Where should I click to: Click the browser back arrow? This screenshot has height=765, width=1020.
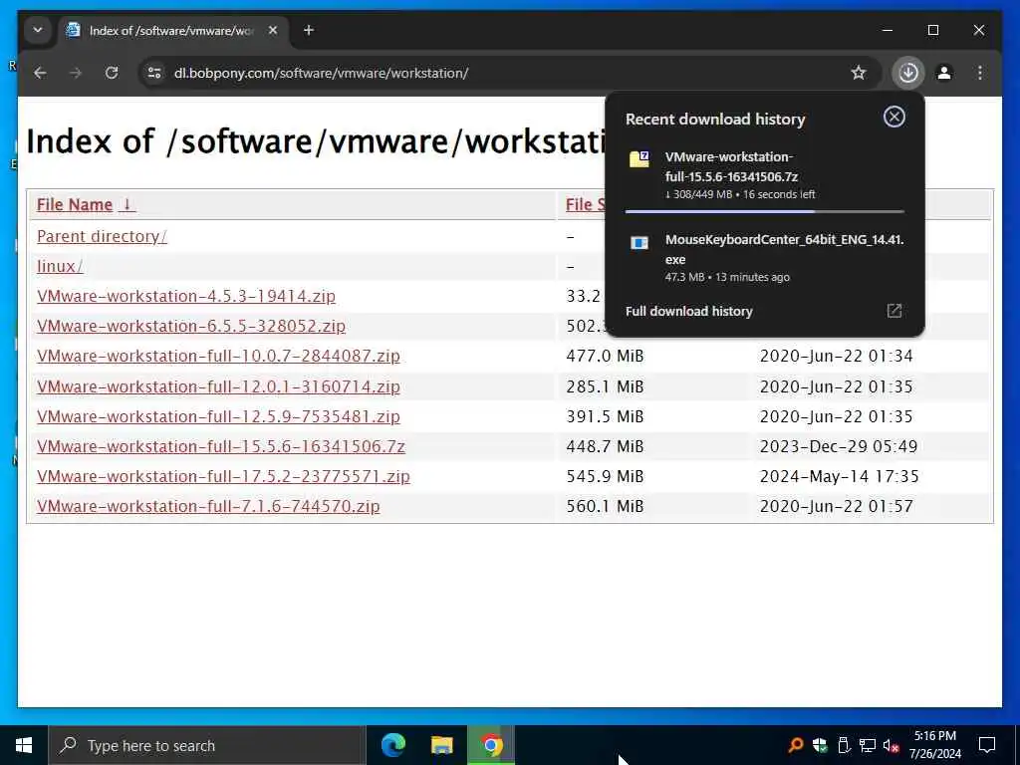[x=40, y=73]
